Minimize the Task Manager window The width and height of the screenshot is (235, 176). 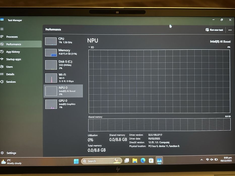[x=213, y=20]
